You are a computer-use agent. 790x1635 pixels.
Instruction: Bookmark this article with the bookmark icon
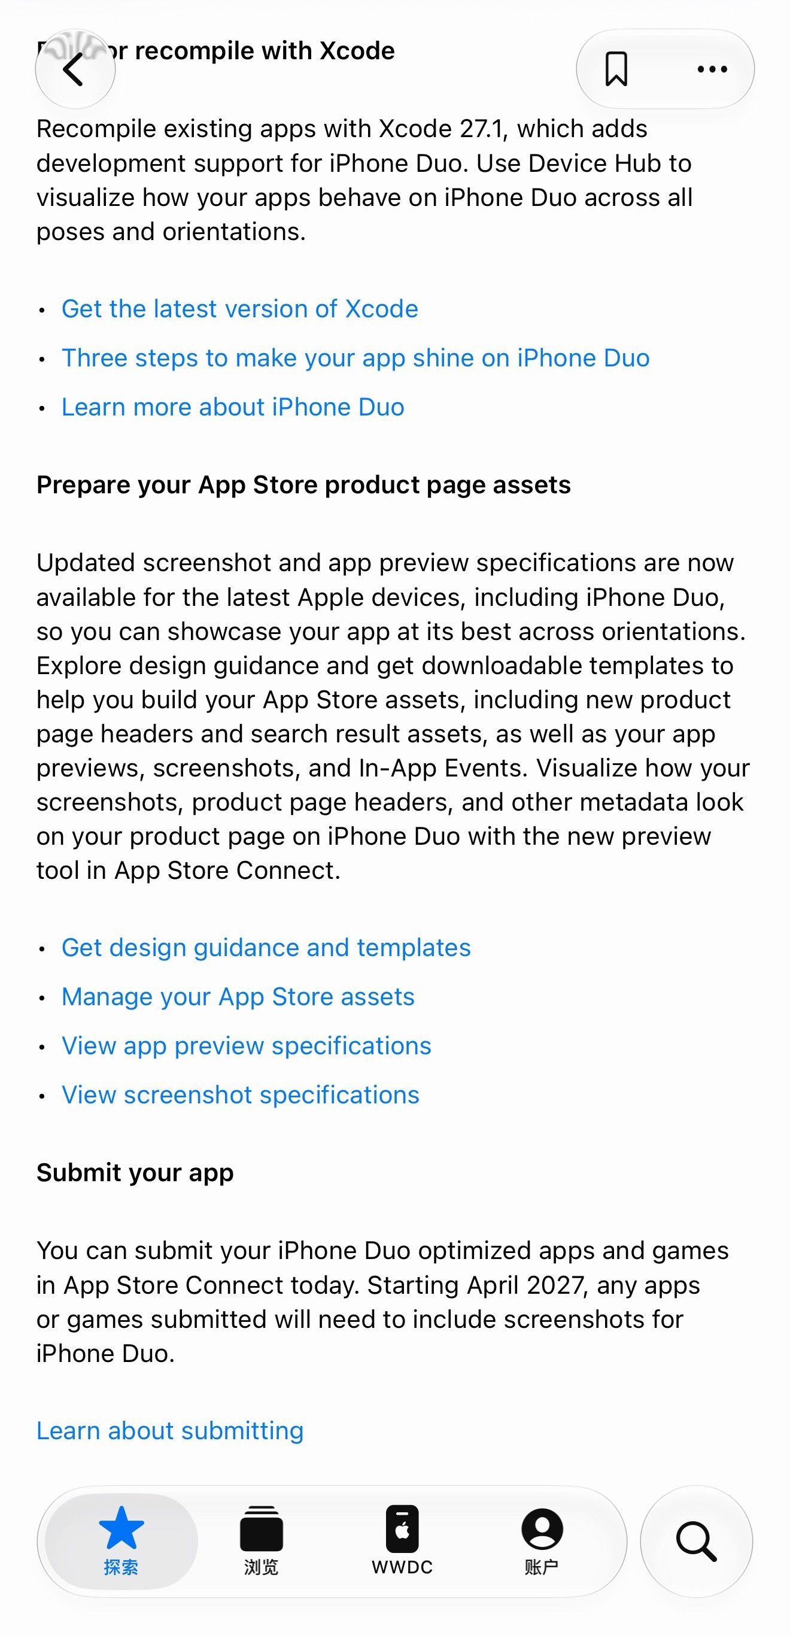tap(616, 68)
